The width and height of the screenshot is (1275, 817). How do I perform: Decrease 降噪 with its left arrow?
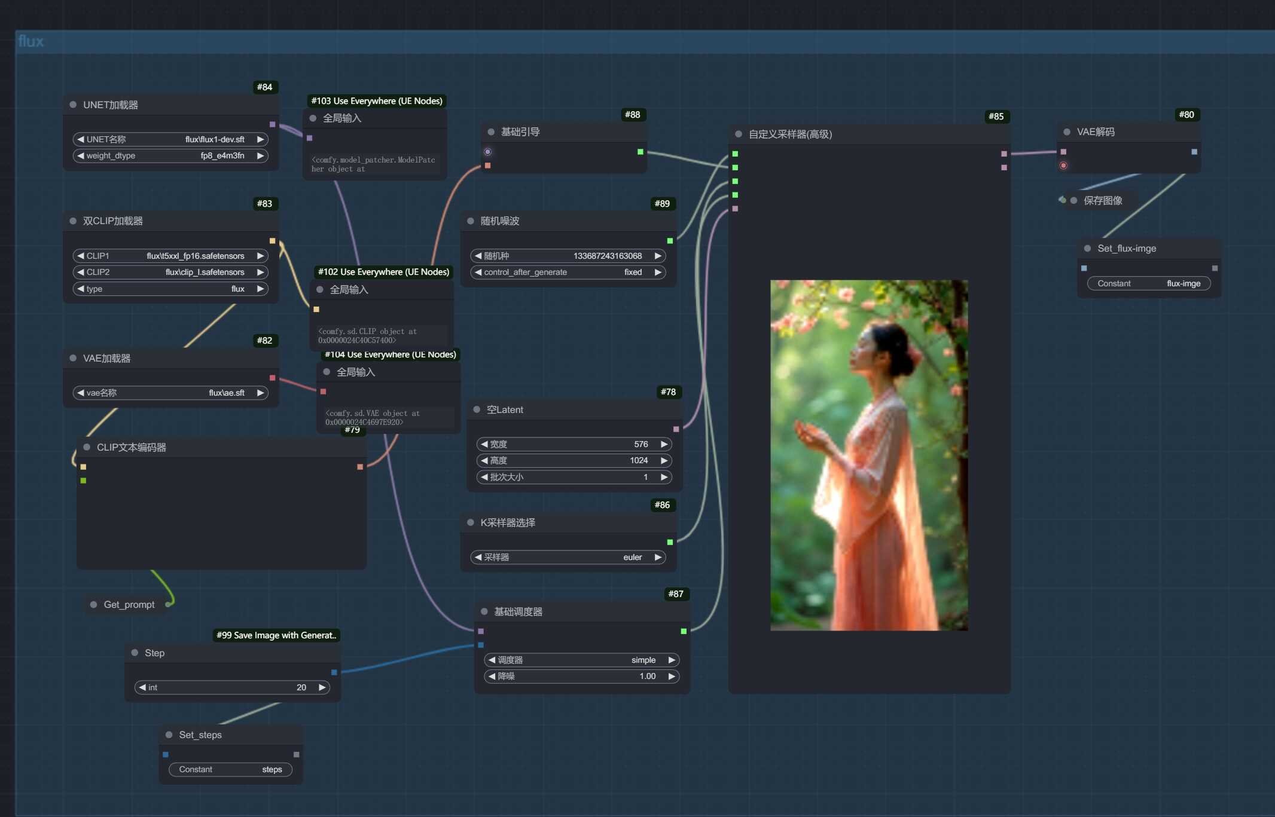492,676
